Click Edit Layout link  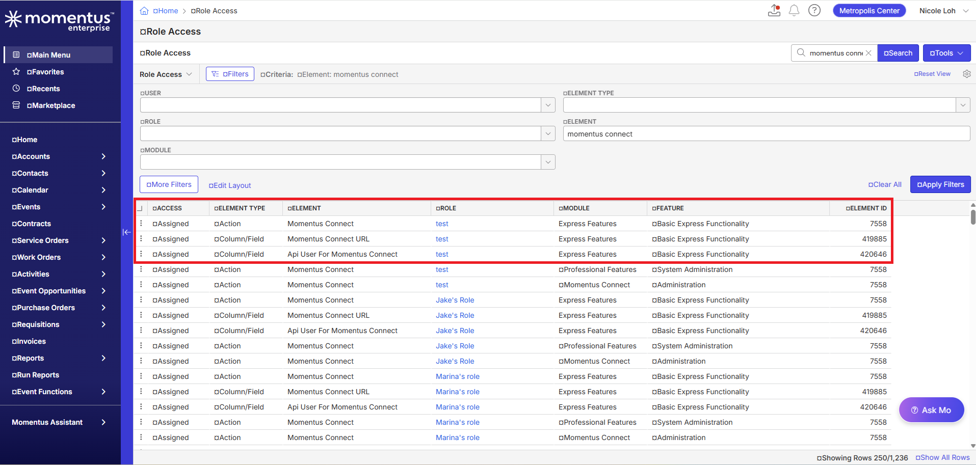click(230, 185)
